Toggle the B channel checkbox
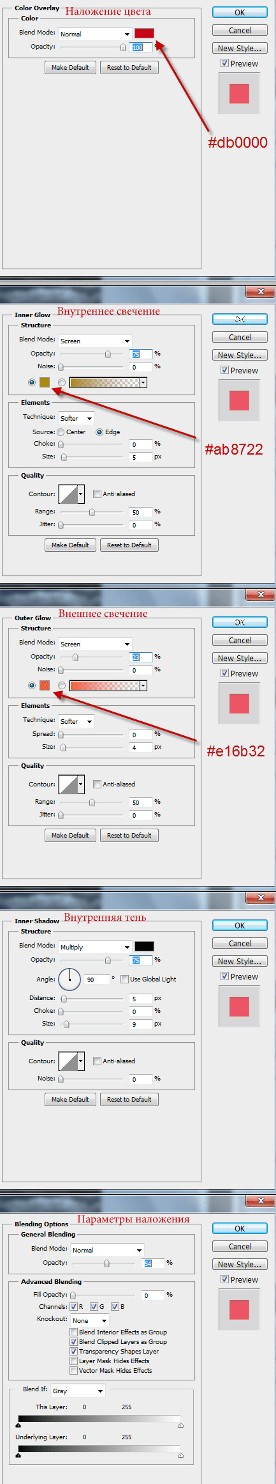 [115, 1306]
